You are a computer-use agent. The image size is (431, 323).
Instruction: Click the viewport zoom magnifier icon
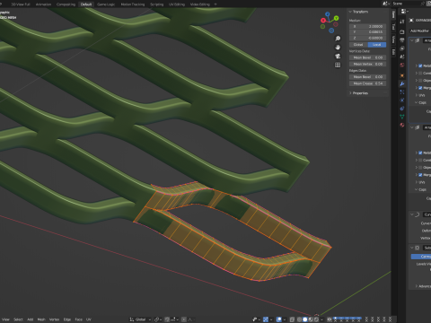338,39
